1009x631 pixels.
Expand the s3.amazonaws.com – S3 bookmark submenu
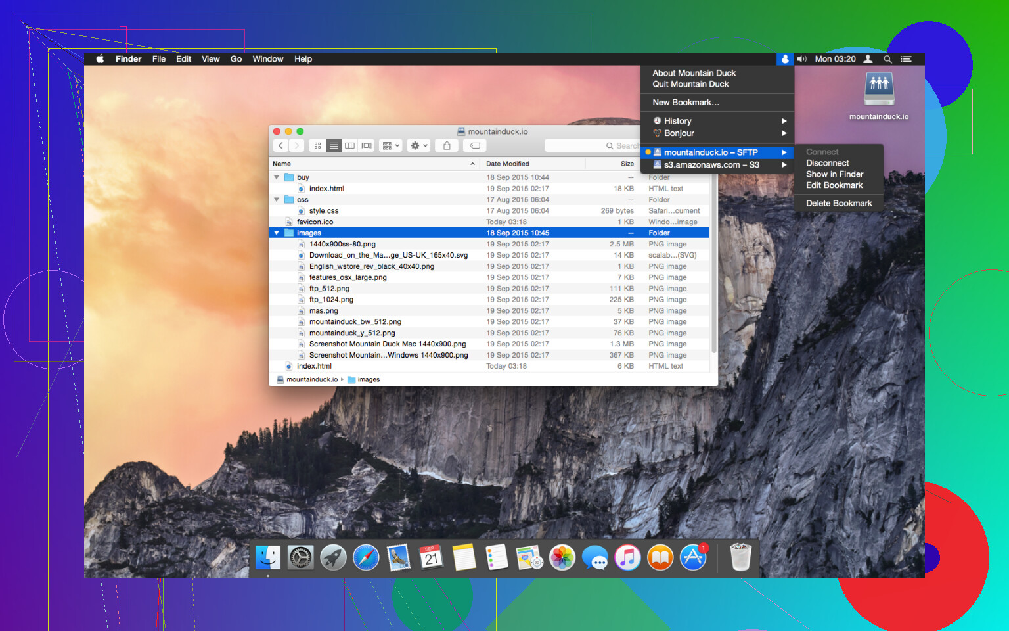[717, 165]
